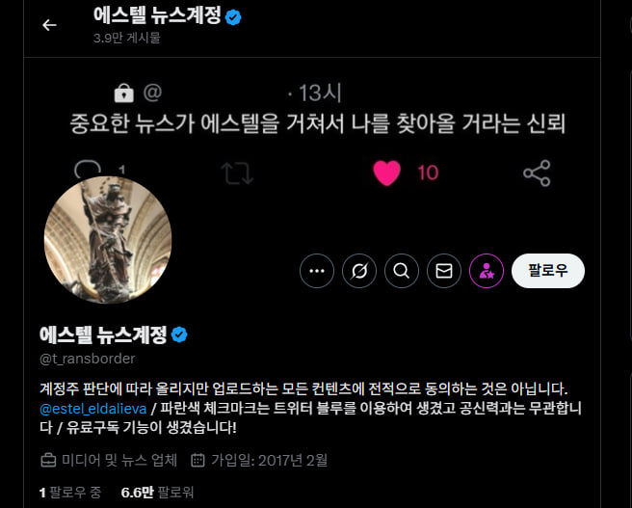Click the retweet arrows icon

[x=237, y=174]
